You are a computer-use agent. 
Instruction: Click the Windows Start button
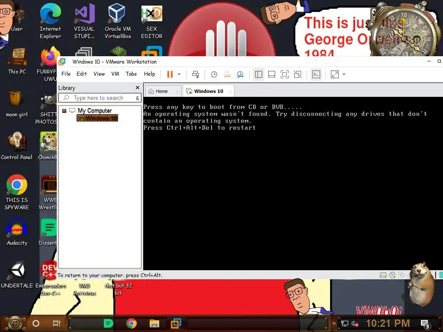pyautogui.click(x=15, y=323)
